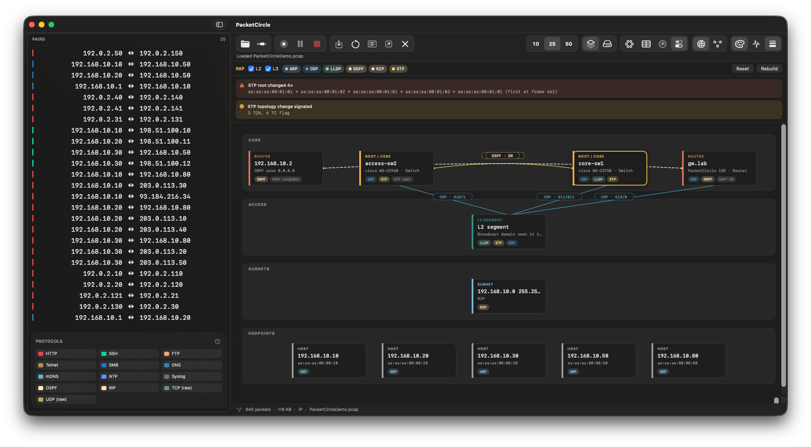The height and width of the screenshot is (447, 811).
Task: Click the Rebuild button
Action: pos(769,69)
